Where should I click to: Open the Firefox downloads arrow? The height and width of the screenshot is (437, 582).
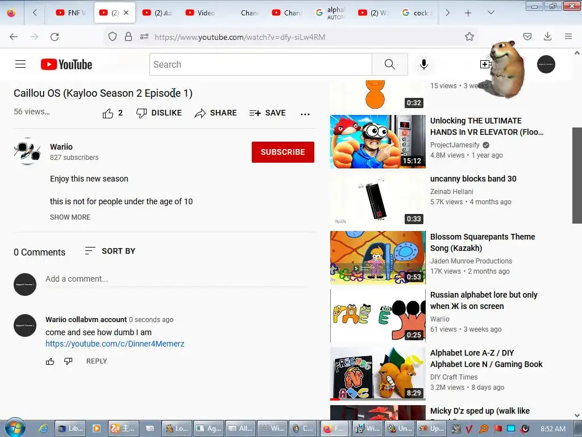tap(547, 36)
